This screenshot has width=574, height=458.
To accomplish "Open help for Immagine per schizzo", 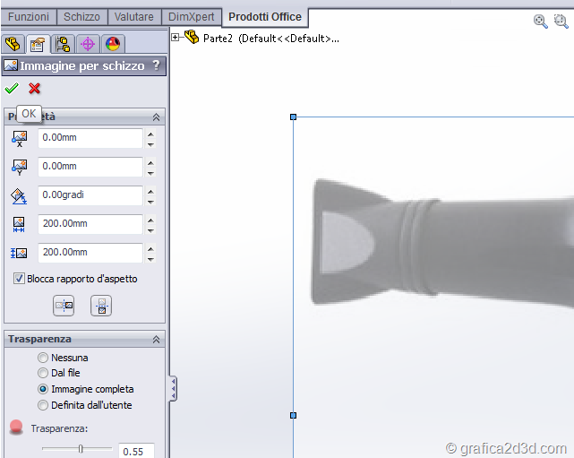I will (156, 65).
